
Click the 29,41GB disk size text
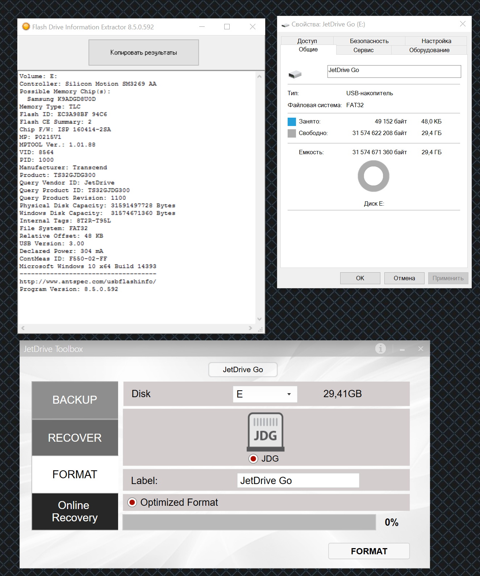point(343,394)
